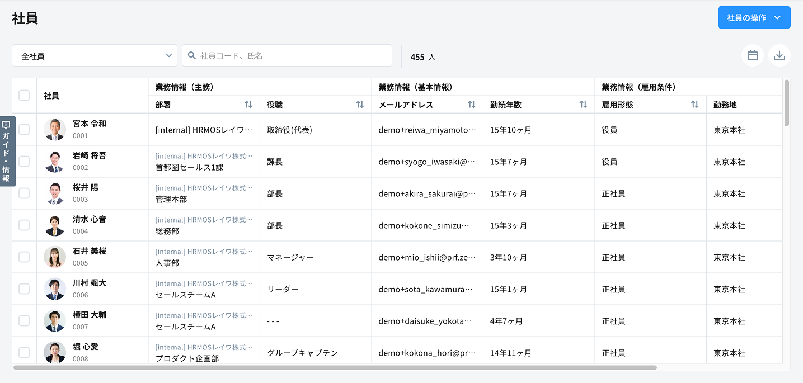Click the download export icon button
The height and width of the screenshot is (383, 803).
click(779, 55)
